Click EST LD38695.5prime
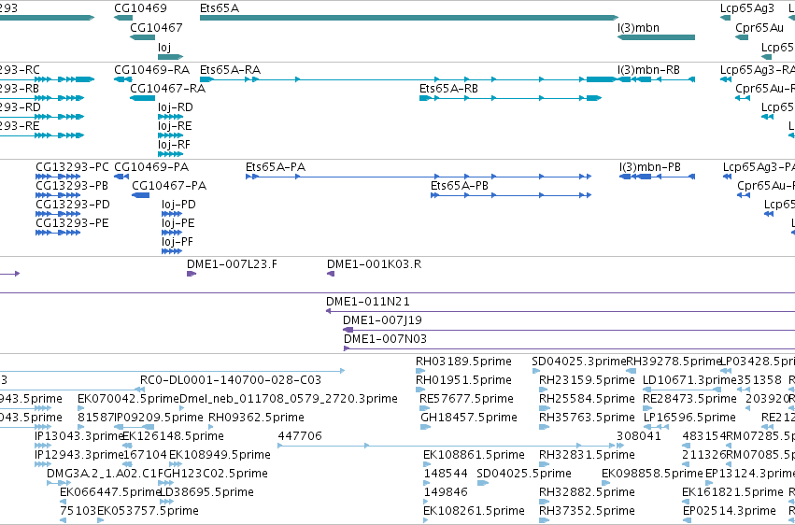795x525 pixels. point(206,492)
